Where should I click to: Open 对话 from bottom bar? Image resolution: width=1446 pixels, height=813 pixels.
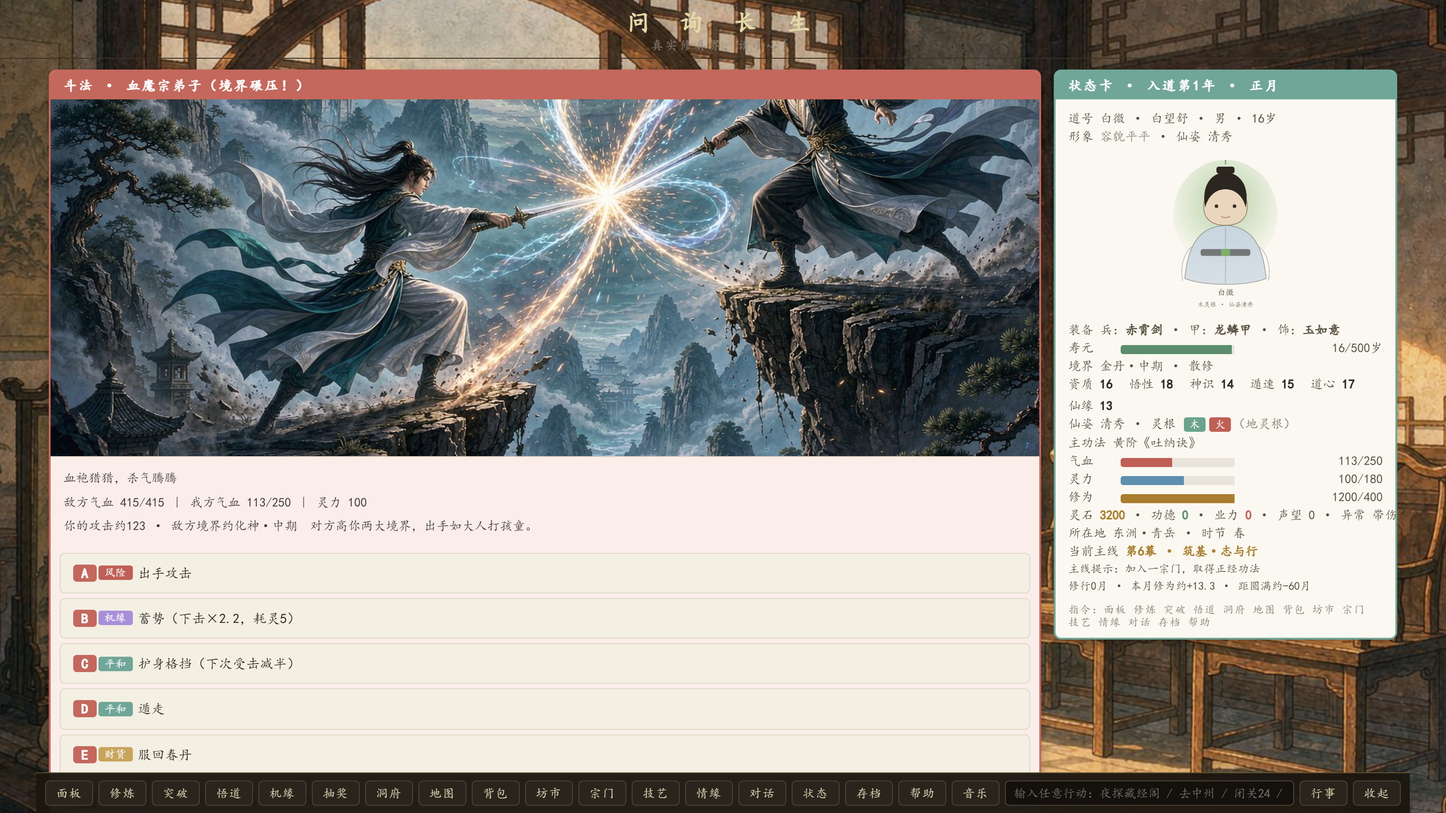pyautogui.click(x=762, y=793)
